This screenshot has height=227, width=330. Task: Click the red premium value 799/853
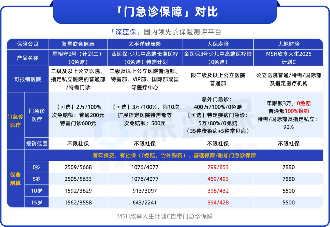click(218, 167)
